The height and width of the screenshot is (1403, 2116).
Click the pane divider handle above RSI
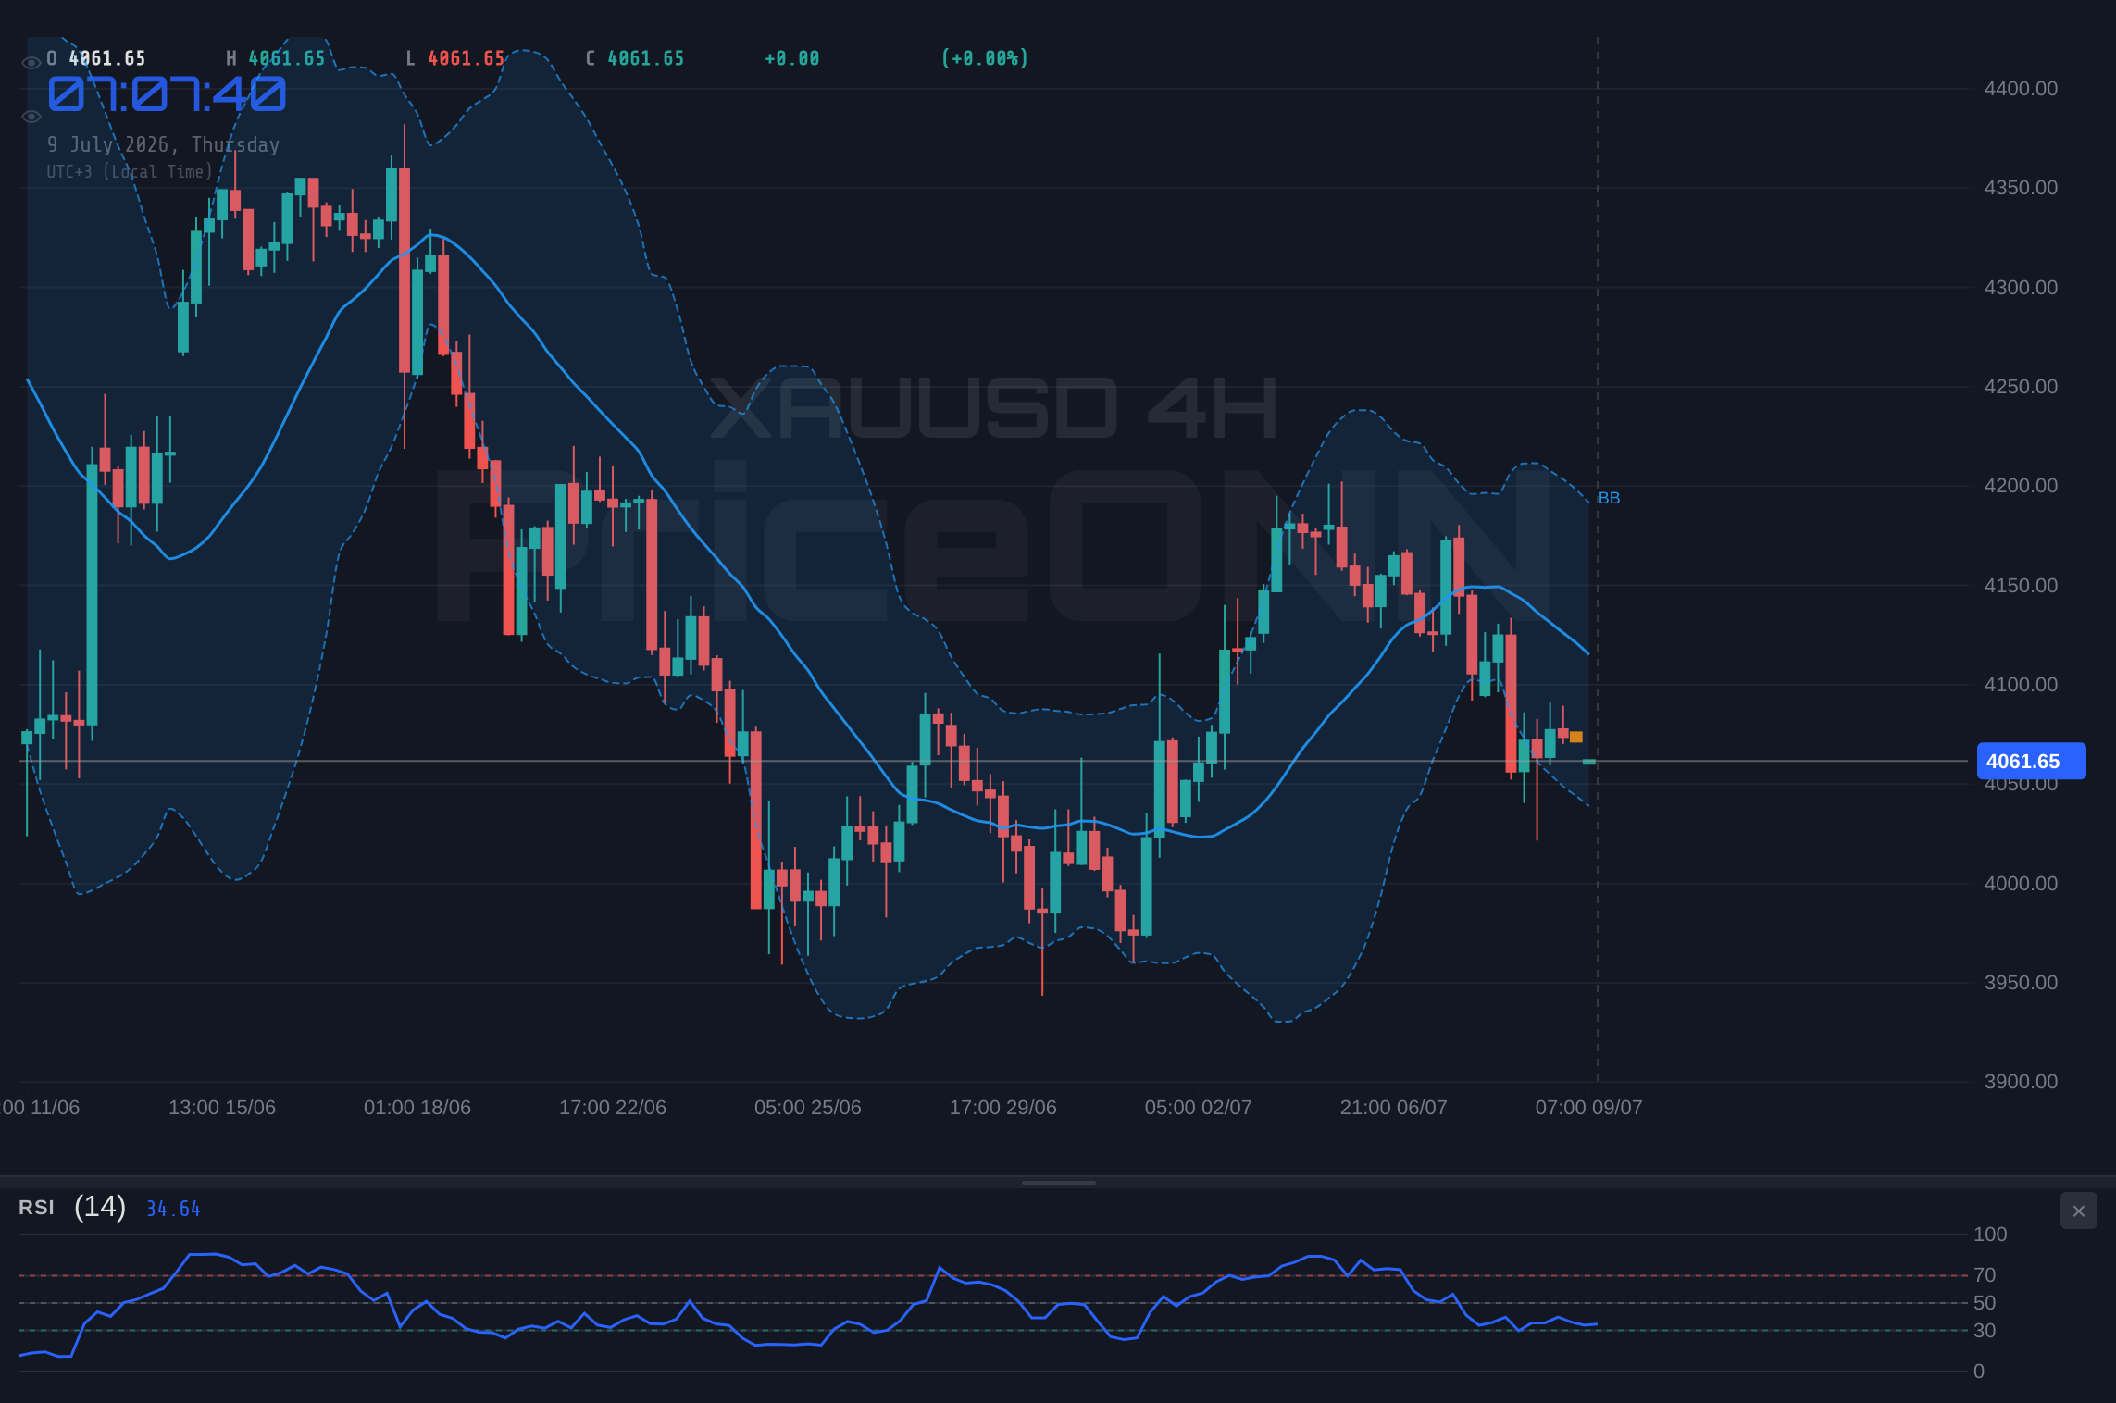click(1058, 1182)
